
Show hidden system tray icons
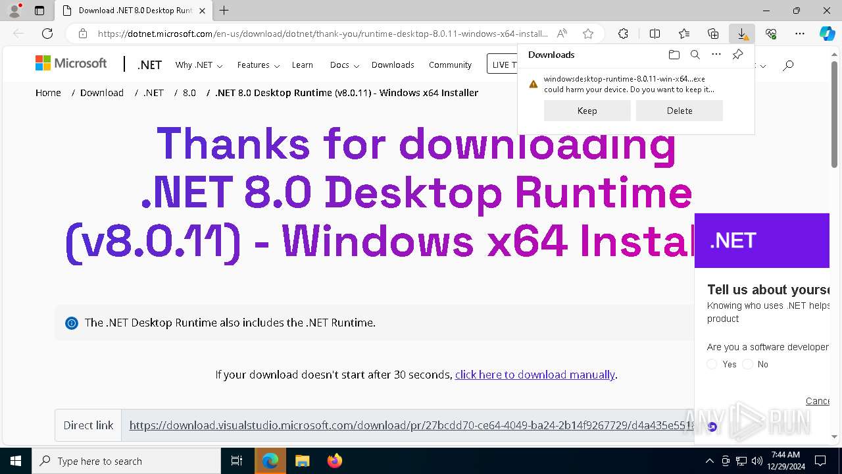709,461
